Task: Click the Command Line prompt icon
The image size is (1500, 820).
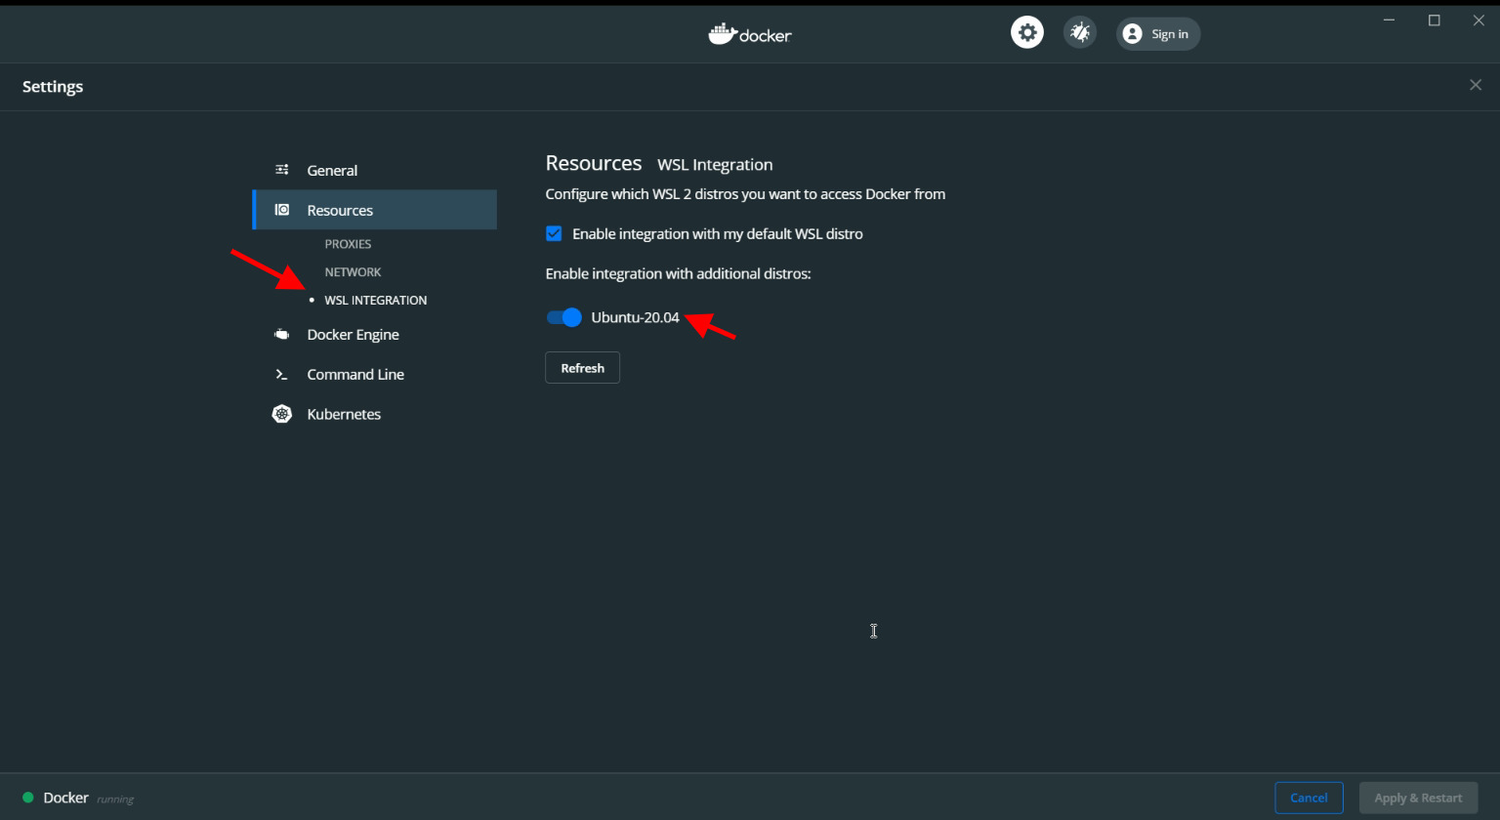Action: tap(282, 375)
